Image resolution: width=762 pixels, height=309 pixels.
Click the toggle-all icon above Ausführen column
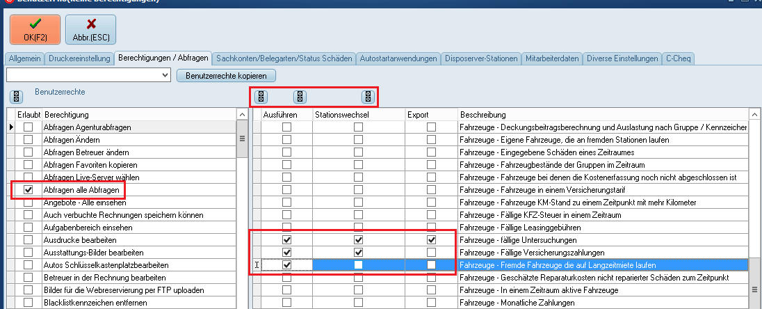coord(261,97)
